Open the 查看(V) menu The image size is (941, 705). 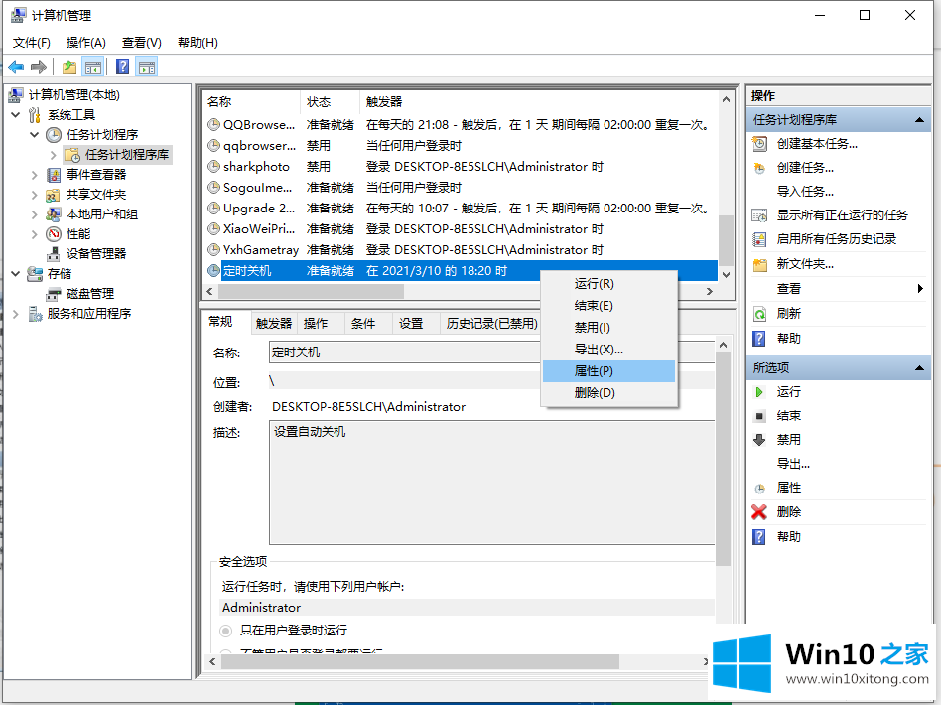(142, 43)
